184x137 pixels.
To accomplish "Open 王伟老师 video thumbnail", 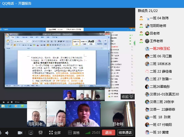I will pyautogui.click(x=56, y=114).
